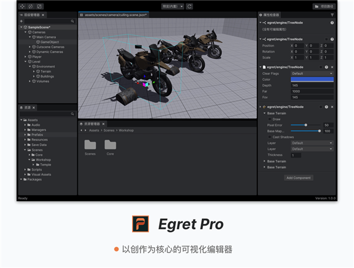Expand the Player node arrow
The image size is (354, 268).
25,57
